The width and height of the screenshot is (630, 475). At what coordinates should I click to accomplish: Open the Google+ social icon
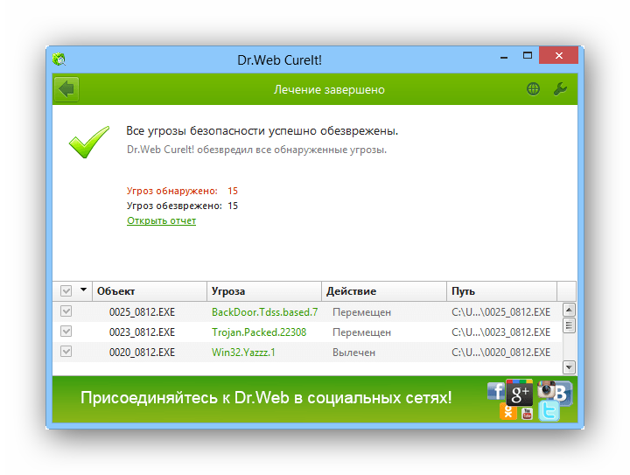(x=520, y=393)
